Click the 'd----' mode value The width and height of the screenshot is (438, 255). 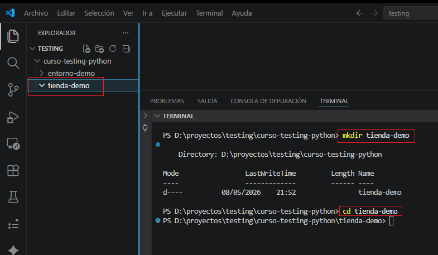tap(172, 192)
